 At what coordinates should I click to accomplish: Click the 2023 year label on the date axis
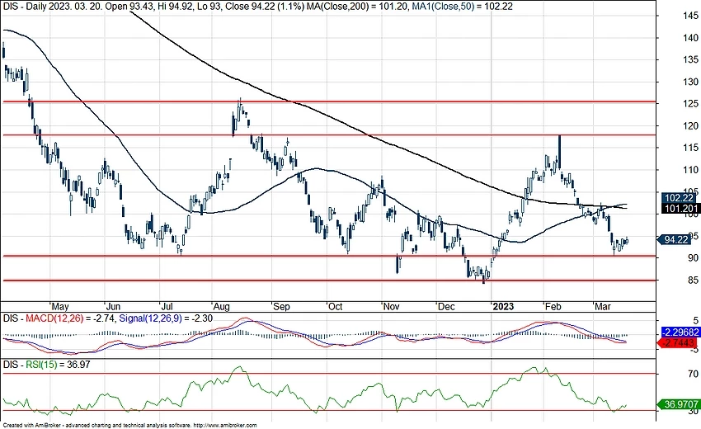click(503, 307)
